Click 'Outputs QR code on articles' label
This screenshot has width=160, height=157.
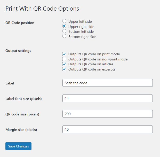[x=91, y=64]
